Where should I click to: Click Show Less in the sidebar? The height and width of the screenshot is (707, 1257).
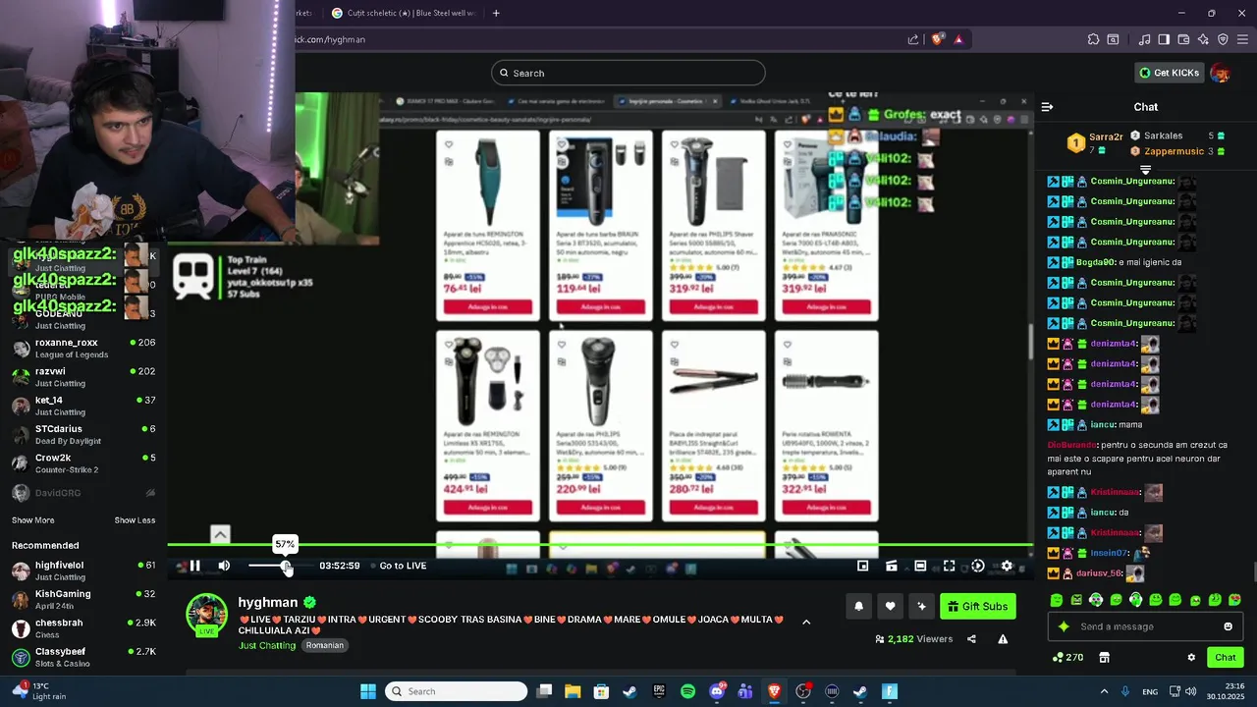point(135,520)
